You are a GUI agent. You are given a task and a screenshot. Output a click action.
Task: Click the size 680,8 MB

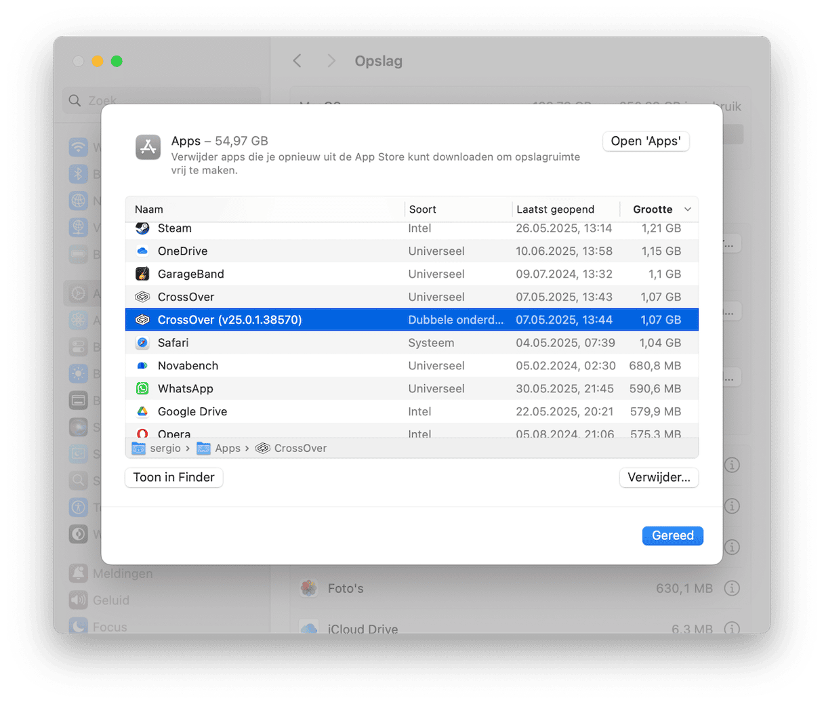click(x=655, y=366)
